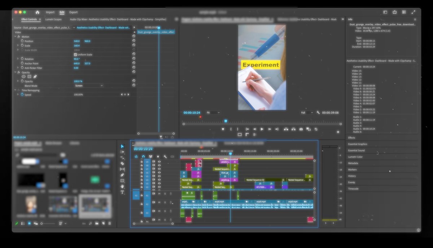433x248 pixels.
Task: Open the Lumetri Color panel
Action: 355,157
